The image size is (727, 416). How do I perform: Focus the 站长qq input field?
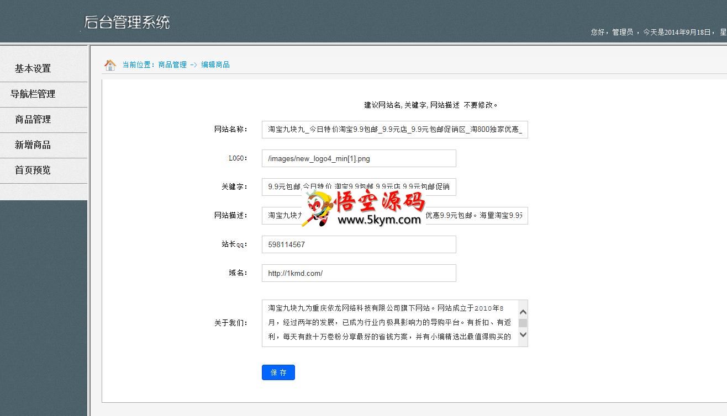(359, 244)
